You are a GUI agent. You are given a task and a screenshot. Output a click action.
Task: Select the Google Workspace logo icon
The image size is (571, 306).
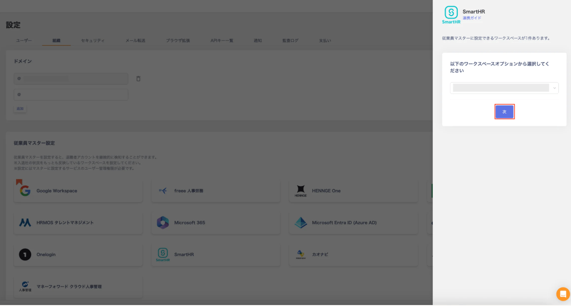click(25, 190)
